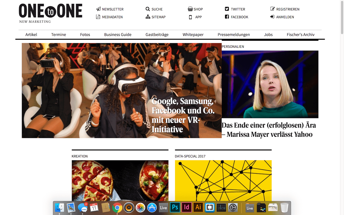Launch Adobe Illustrator from the dock

[198, 207]
